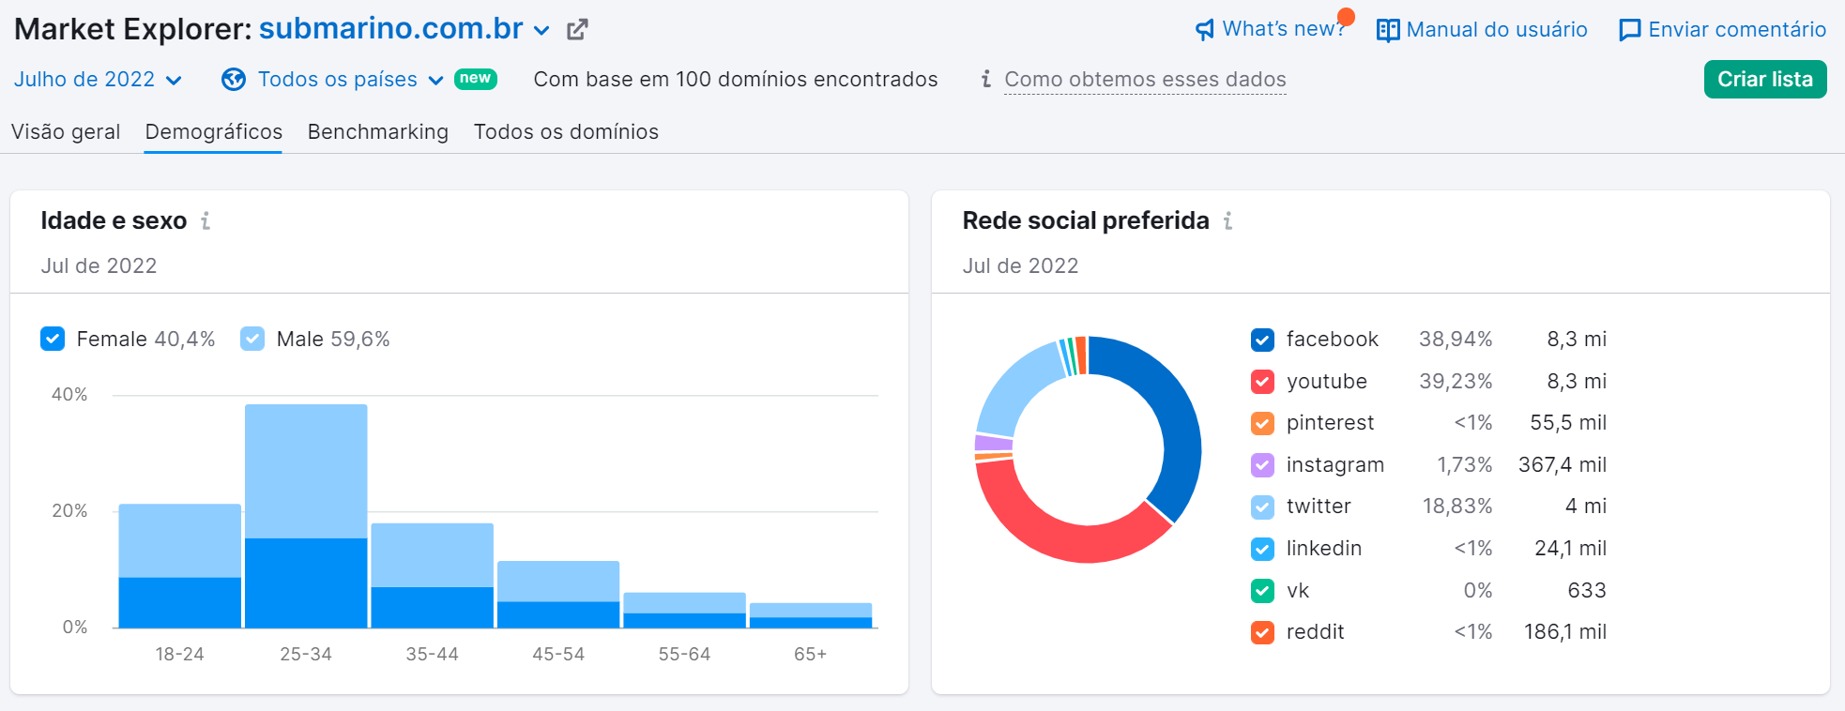The height and width of the screenshot is (711, 1845).
Task: Click the 18-24 age group bar
Action: [x=179, y=566]
